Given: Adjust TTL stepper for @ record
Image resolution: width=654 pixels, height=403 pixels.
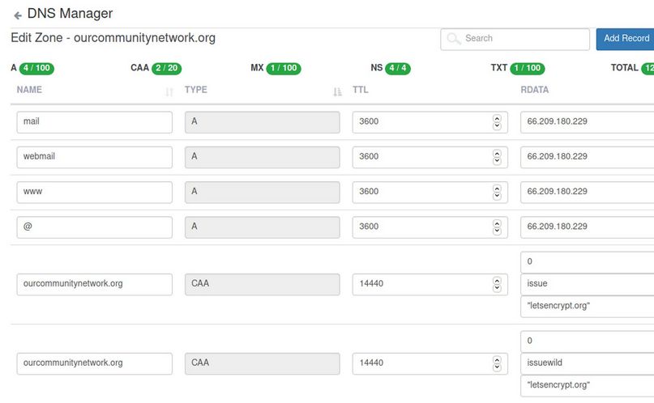Looking at the screenshot, I should [x=497, y=227].
